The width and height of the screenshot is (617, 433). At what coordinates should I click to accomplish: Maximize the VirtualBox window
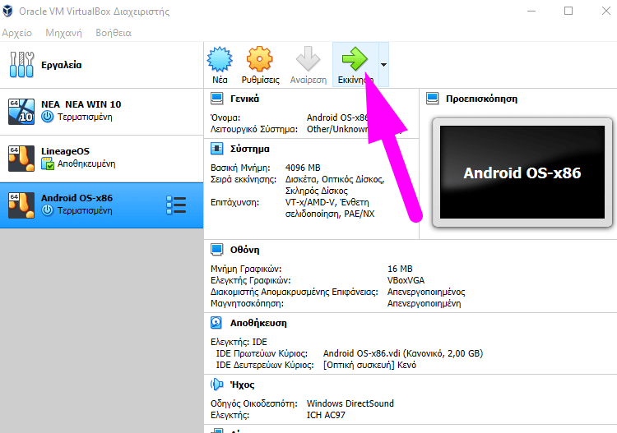coord(568,11)
